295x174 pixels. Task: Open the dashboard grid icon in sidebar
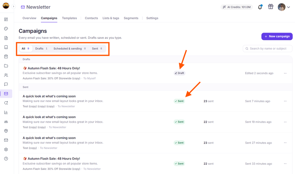coord(6,19)
